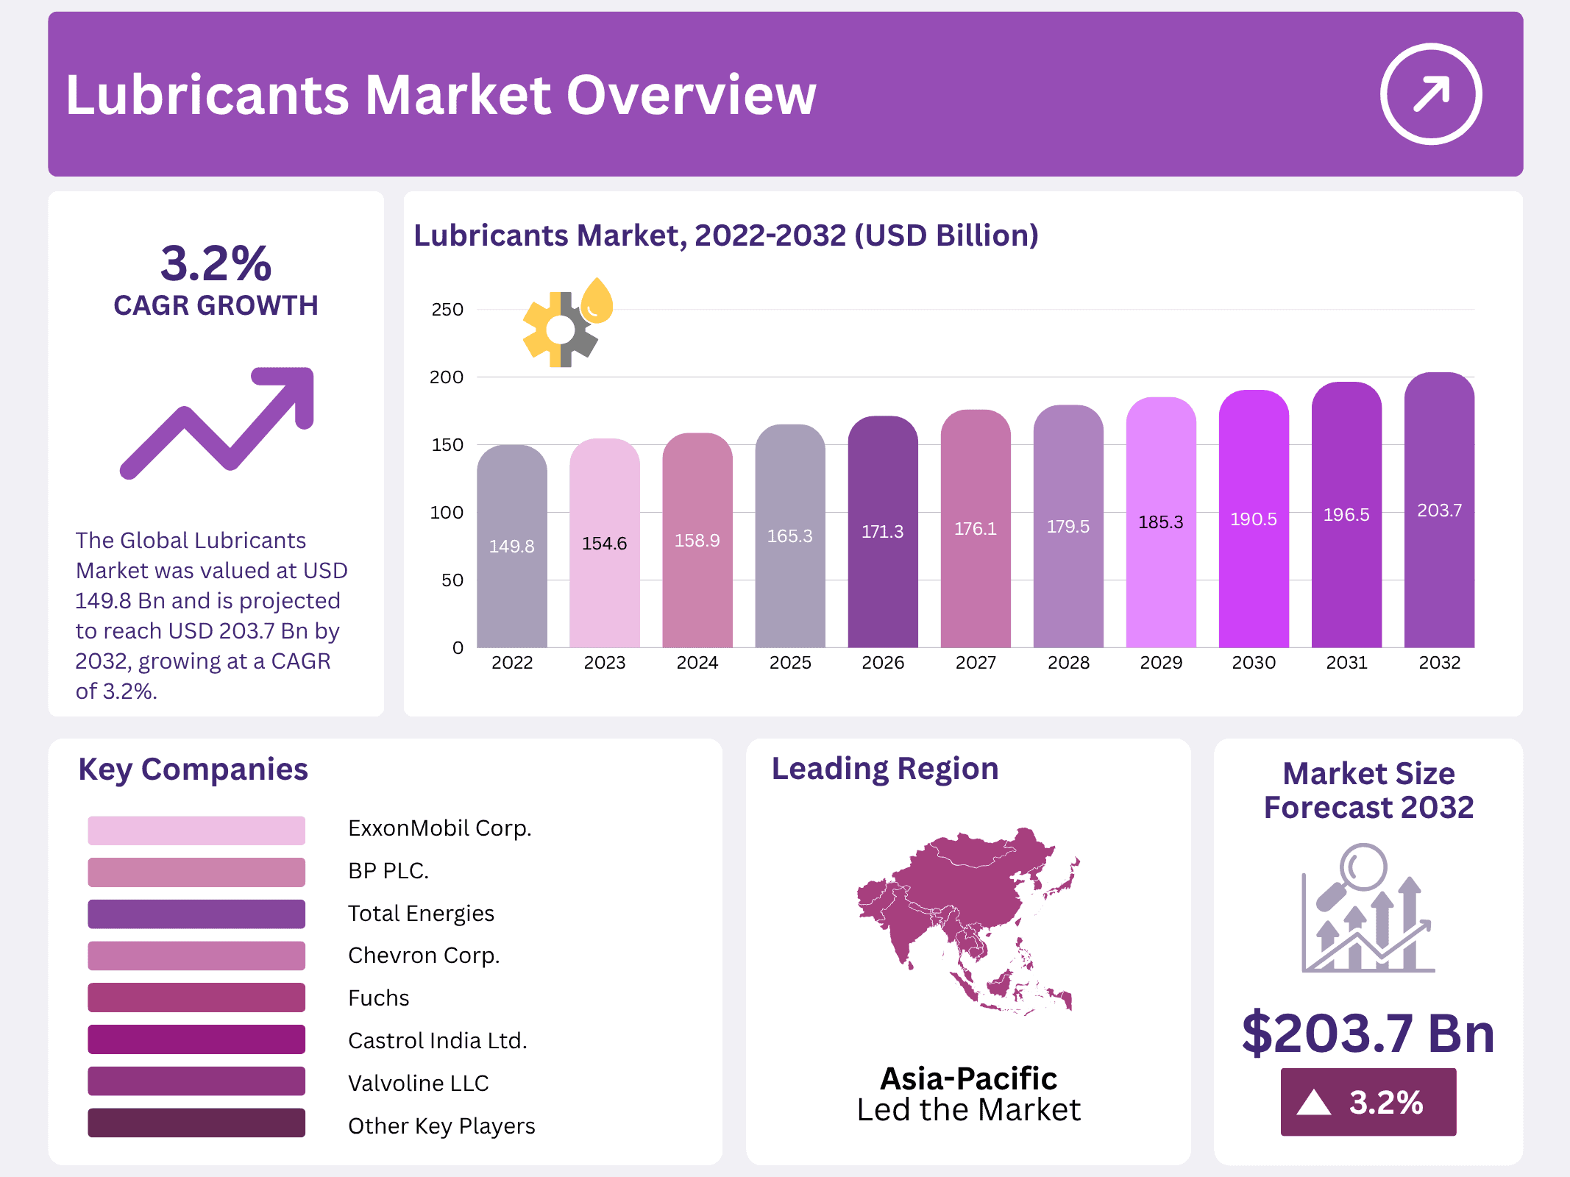Select the Total Energies legend swatch
Image resolution: width=1570 pixels, height=1177 pixels.
pos(196,914)
